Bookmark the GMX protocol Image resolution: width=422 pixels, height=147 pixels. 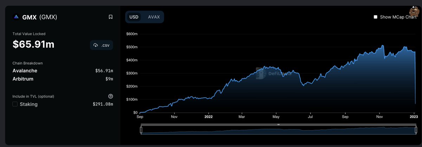110,17
